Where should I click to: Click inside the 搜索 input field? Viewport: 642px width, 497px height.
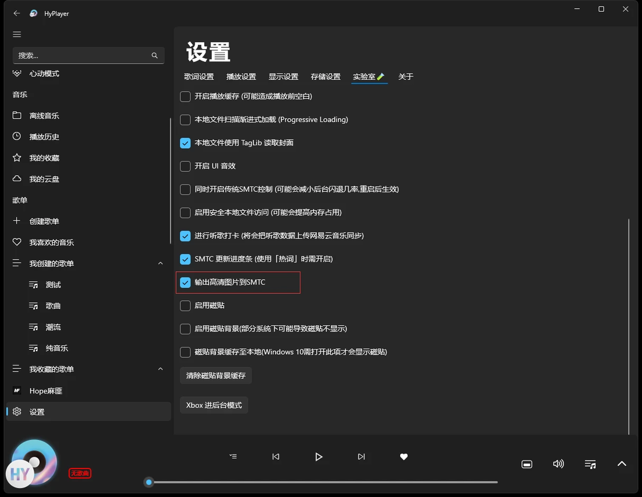88,56
